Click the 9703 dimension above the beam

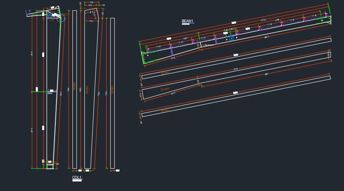pos(264,20)
